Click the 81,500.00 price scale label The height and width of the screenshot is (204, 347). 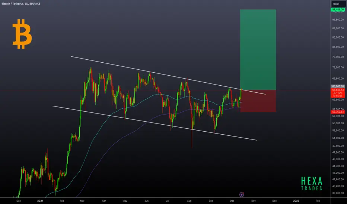[x=338, y=47]
